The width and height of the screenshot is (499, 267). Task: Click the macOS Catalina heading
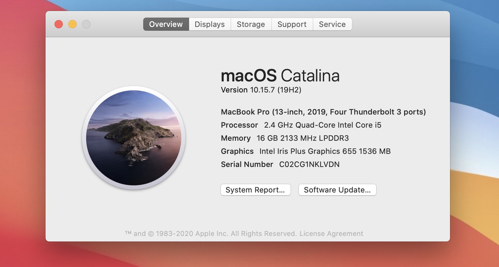(x=280, y=76)
